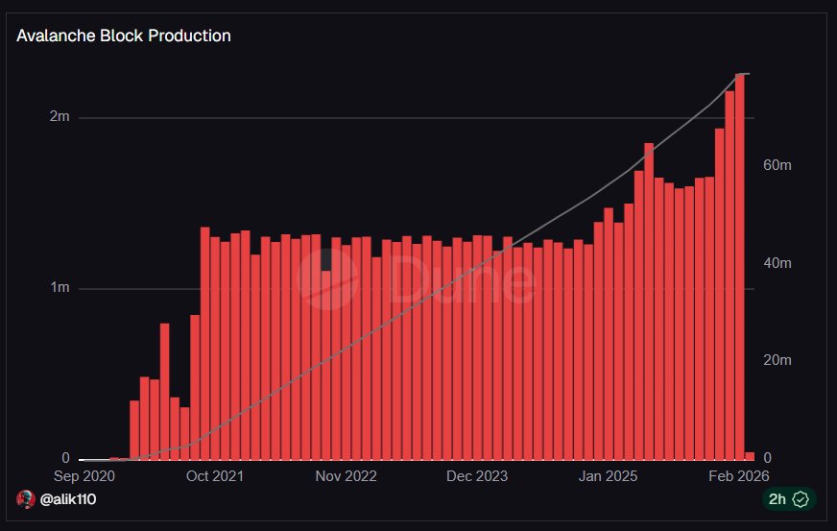Image resolution: width=837 pixels, height=531 pixels.
Task: Click the Dec 2023 x-axis label
Action: (x=477, y=475)
